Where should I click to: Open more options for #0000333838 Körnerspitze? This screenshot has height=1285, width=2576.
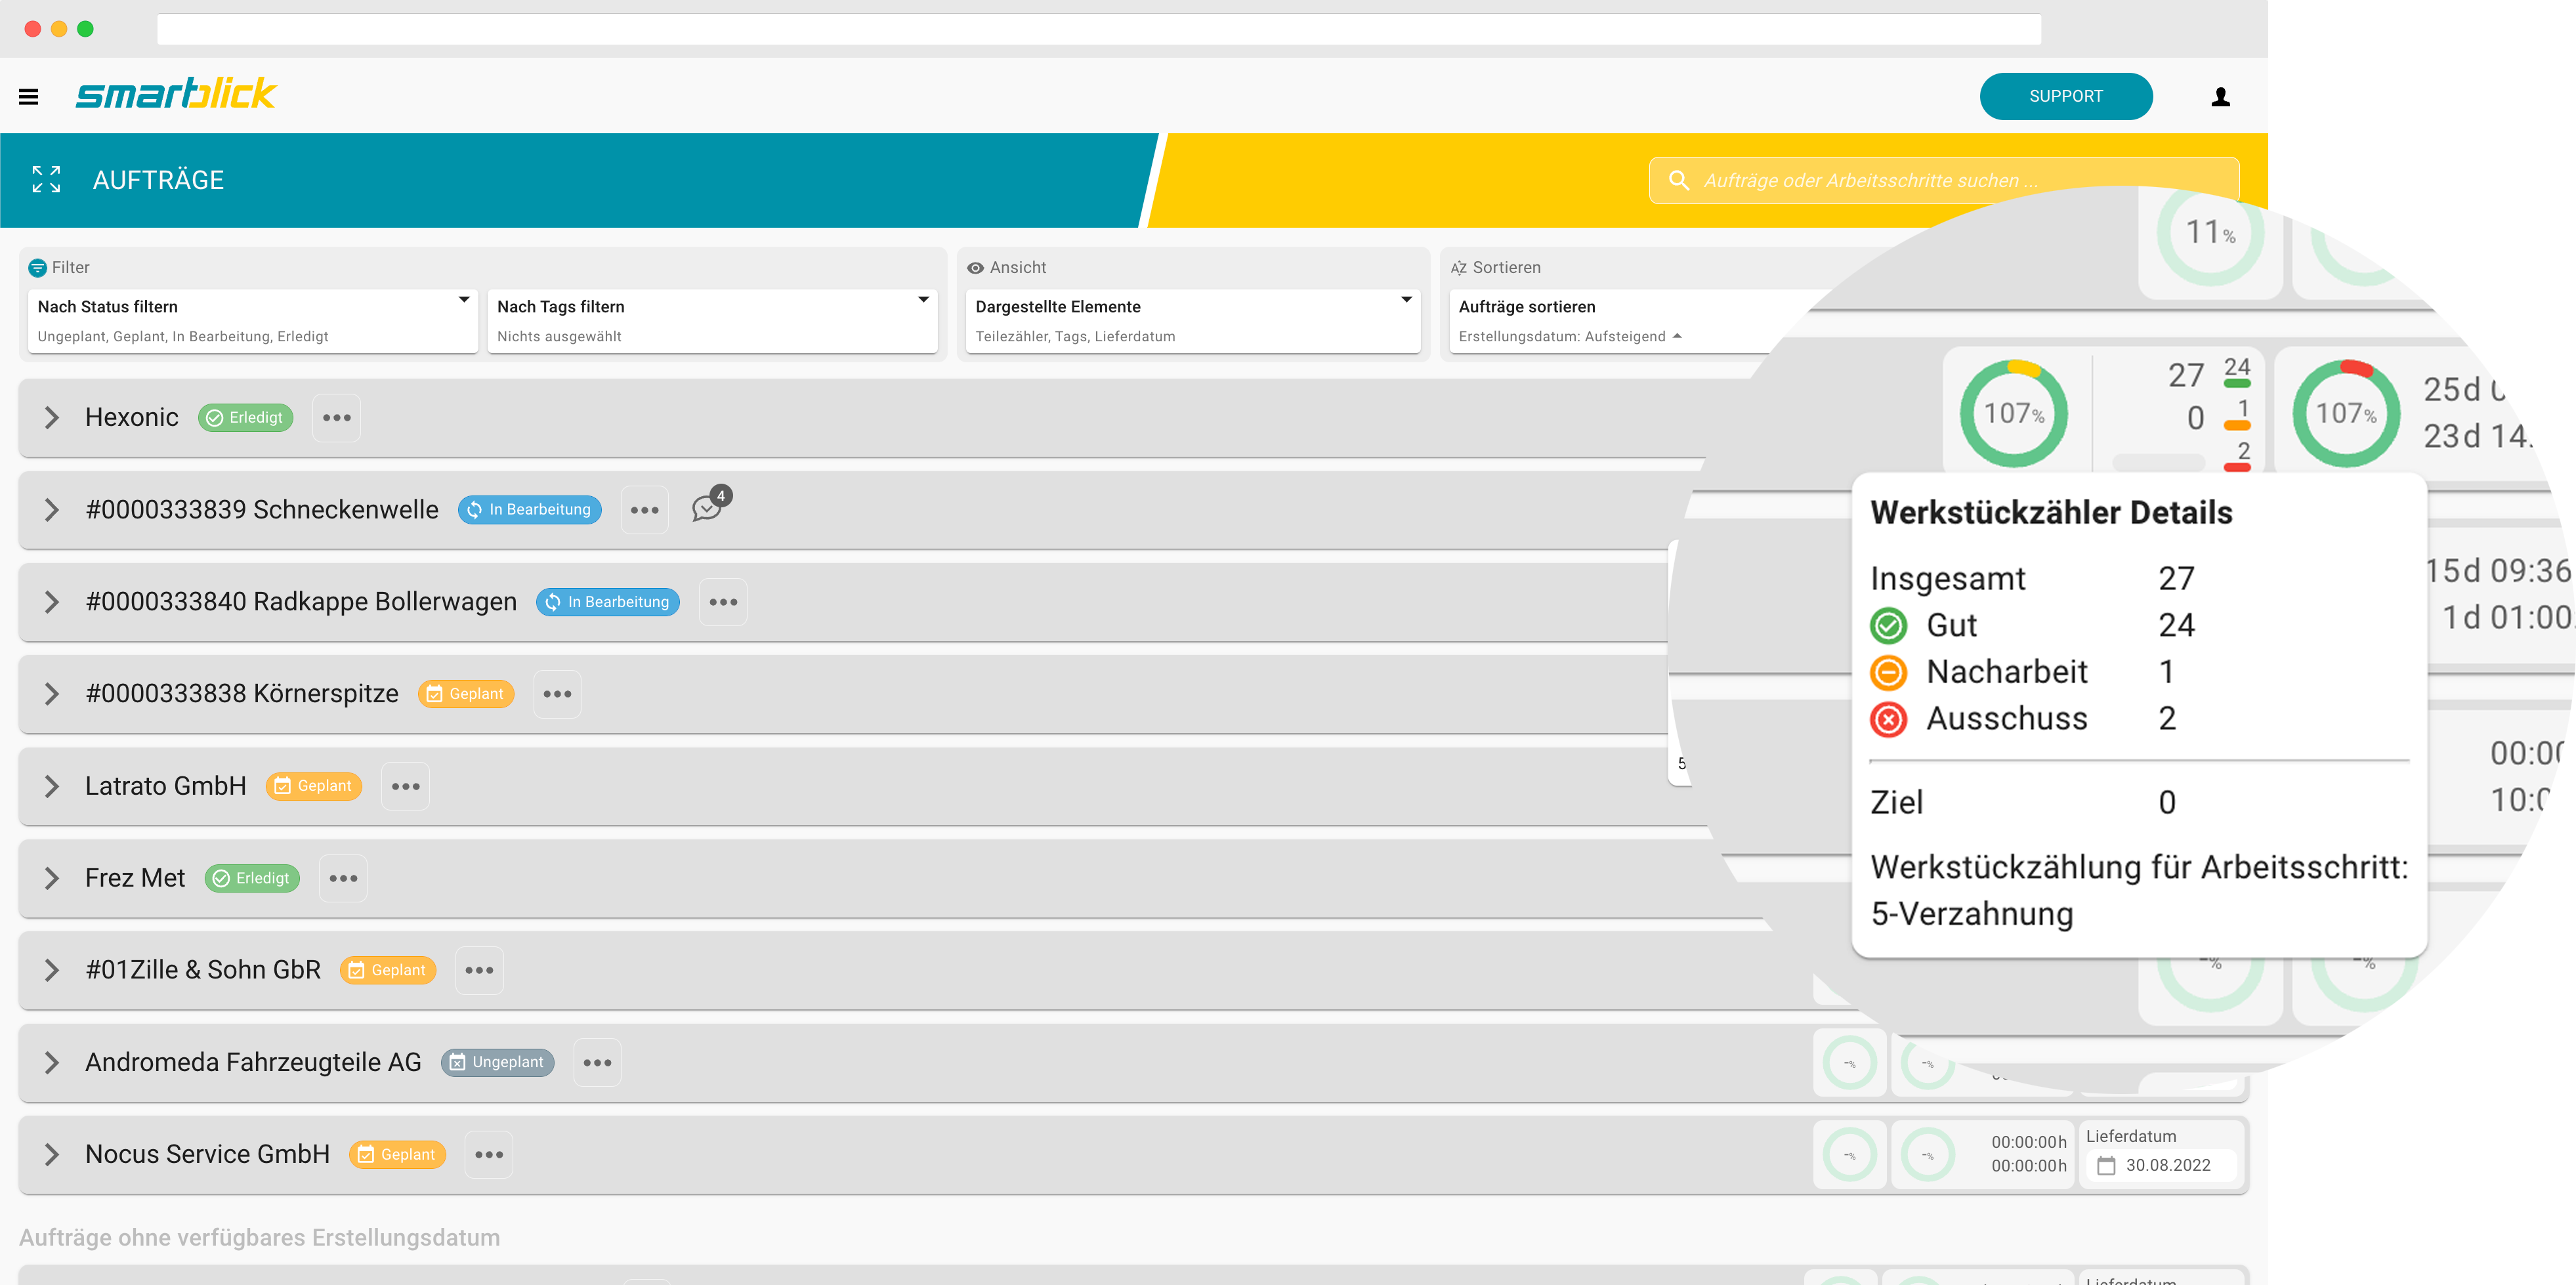[x=557, y=694]
